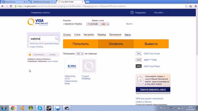Image resolution: width=198 pixels, height=111 pixels.
Task: Click the browser forward arrow
Action: point(7,6)
